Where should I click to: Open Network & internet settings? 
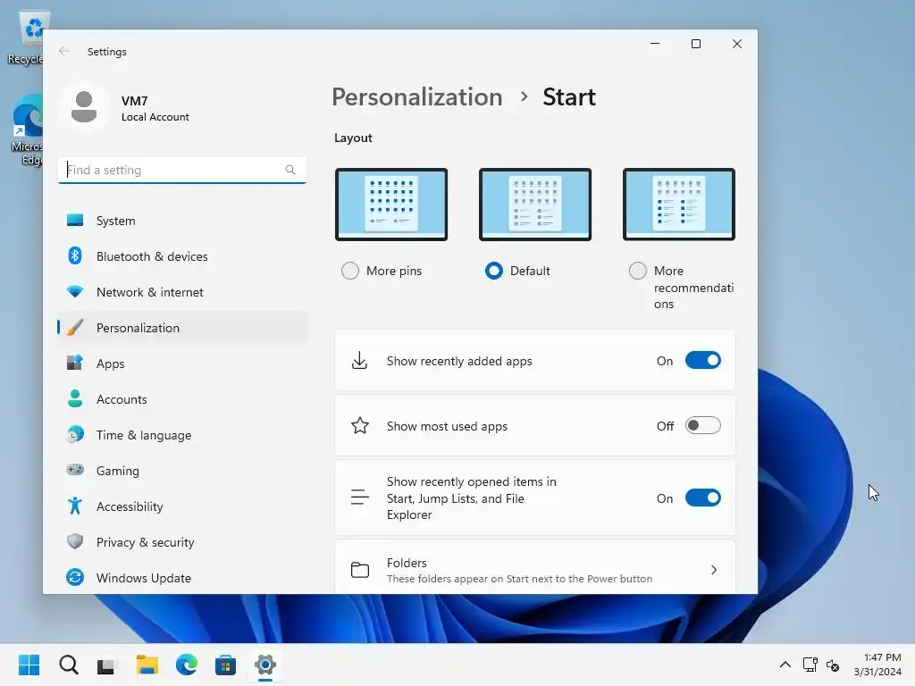pos(182,292)
